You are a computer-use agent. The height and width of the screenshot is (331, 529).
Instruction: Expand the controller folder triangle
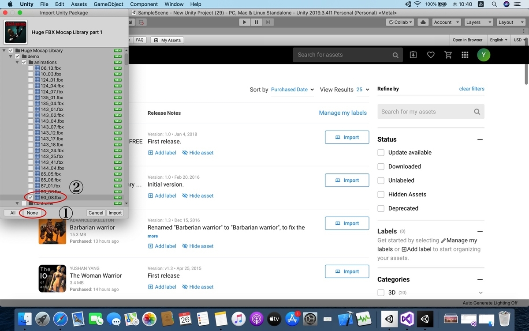tap(18, 203)
